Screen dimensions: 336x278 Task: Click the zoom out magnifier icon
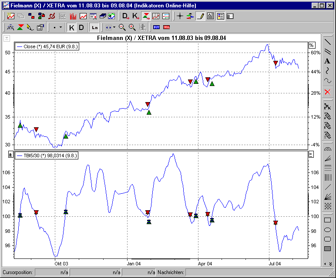click(x=122, y=27)
